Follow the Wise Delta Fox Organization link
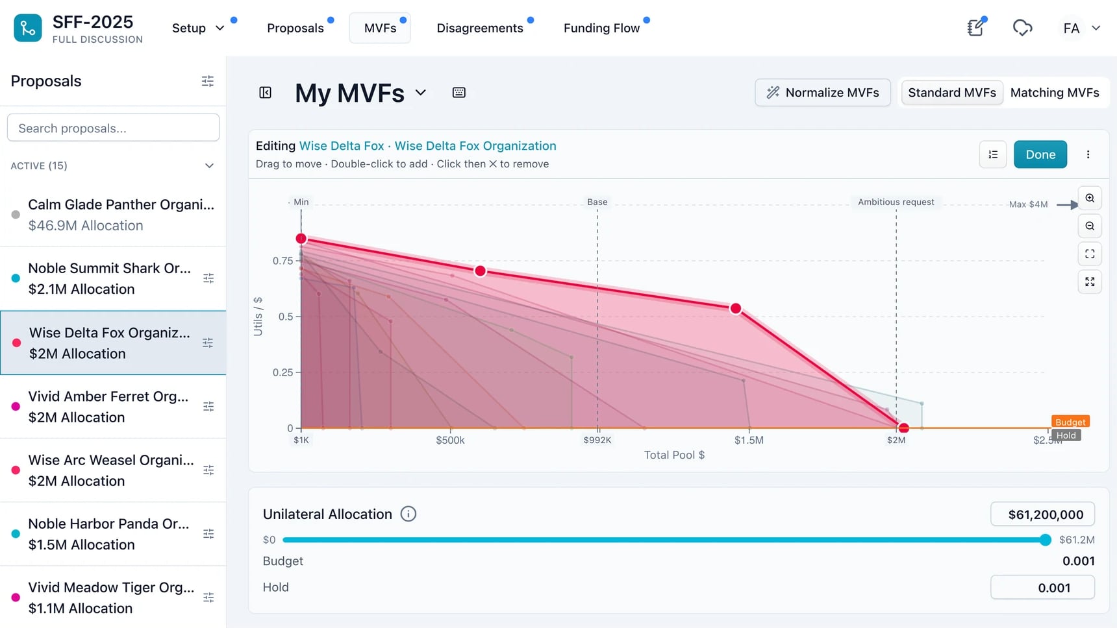The height and width of the screenshot is (628, 1117). (475, 146)
